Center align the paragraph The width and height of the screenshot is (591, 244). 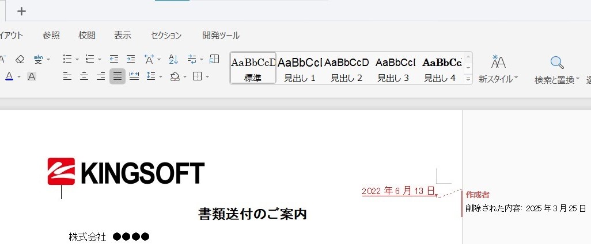coord(84,76)
